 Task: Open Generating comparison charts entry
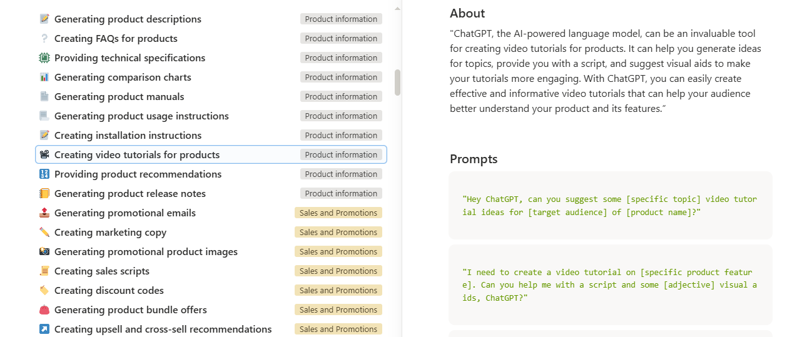pos(123,77)
